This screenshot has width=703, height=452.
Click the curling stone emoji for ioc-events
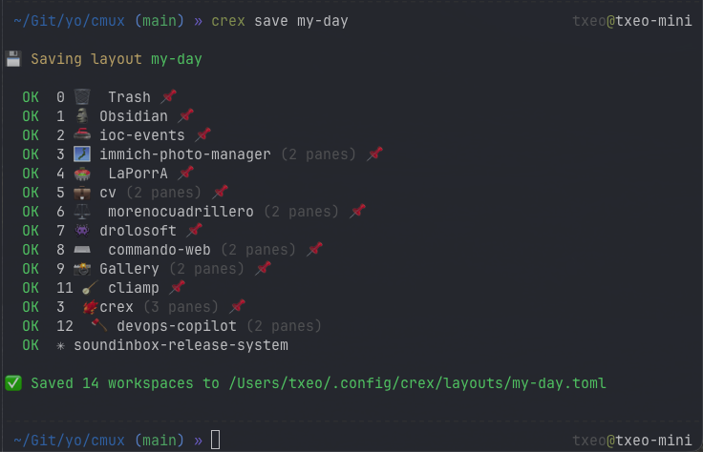(82, 134)
